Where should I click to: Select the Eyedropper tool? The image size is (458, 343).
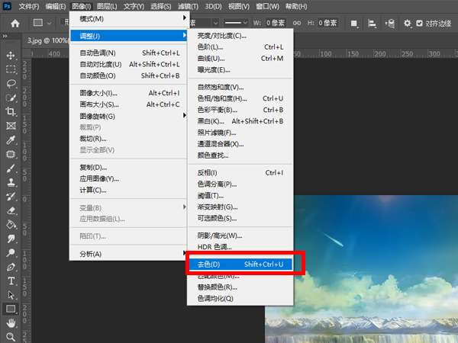tap(11, 140)
